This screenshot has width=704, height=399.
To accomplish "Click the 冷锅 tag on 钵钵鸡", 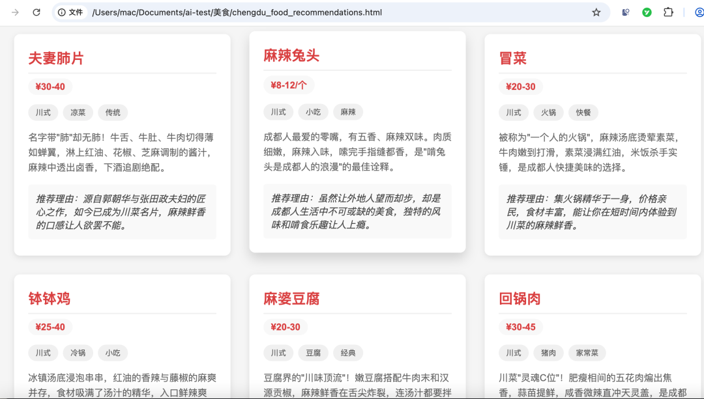I will [78, 353].
